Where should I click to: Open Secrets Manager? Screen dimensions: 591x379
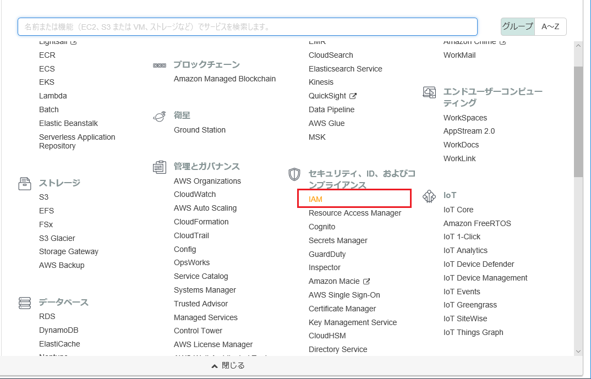click(338, 240)
